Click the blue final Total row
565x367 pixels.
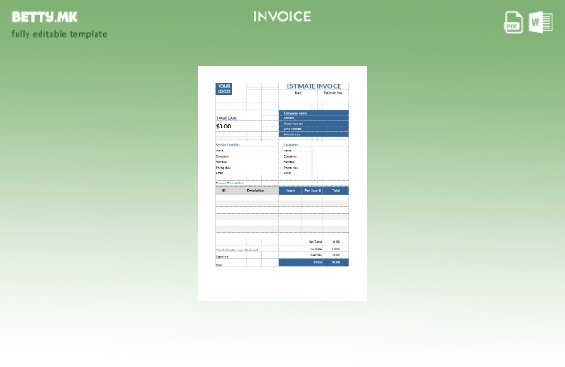pos(313,262)
